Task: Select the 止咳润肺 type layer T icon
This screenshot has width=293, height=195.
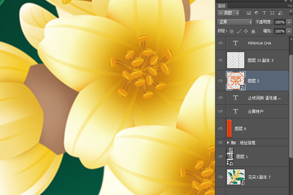Action: point(235,97)
